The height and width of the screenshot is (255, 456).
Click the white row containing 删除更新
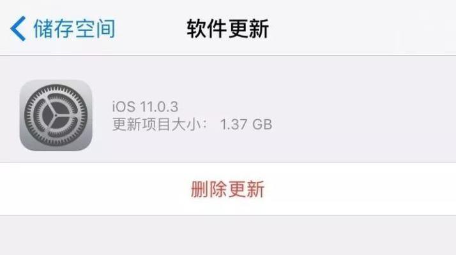click(228, 189)
